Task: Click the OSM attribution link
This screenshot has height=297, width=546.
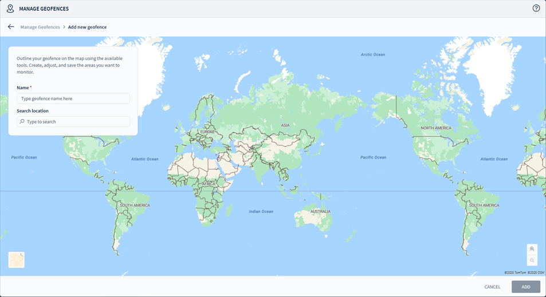Action: tap(536, 273)
